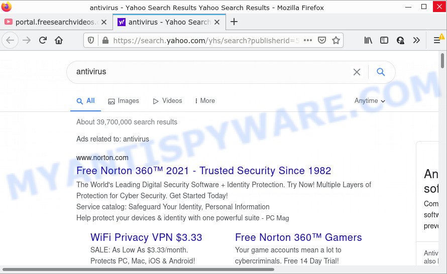Save page to Pocket
The width and height of the screenshot is (447, 274).
tap(322, 40)
